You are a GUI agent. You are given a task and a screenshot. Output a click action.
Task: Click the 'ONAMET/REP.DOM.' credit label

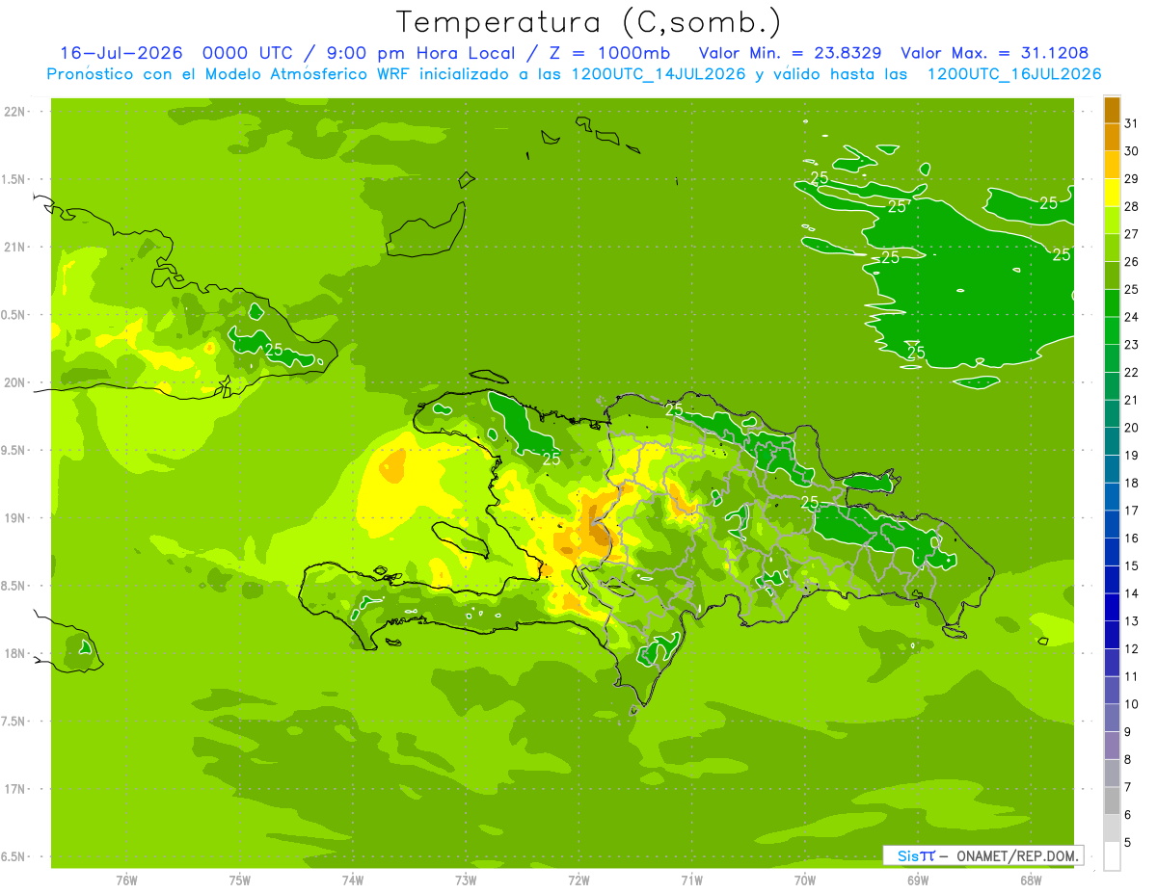(1018, 855)
